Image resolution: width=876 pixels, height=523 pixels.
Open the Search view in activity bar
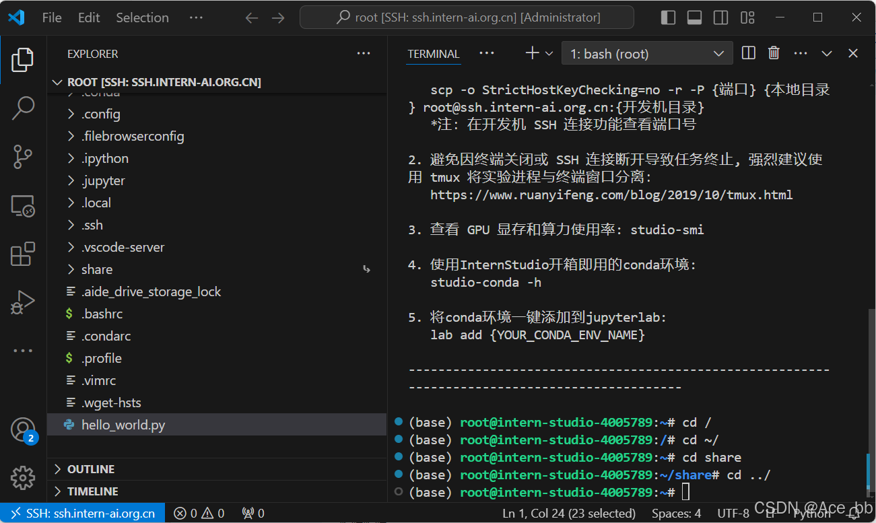[23, 108]
